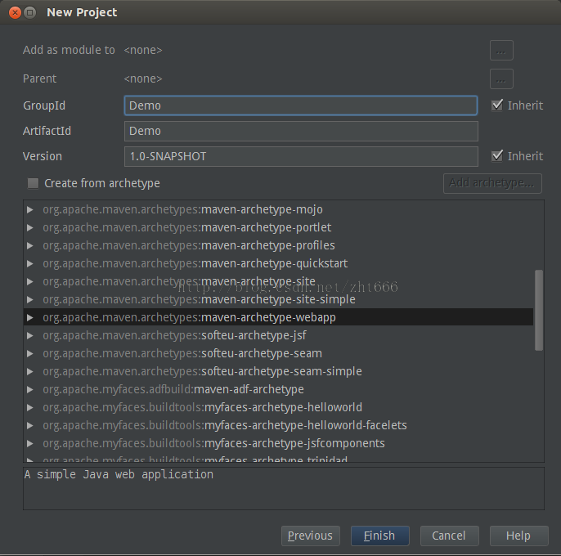Expand the softeu-archetype-jsf arrow

(30, 335)
